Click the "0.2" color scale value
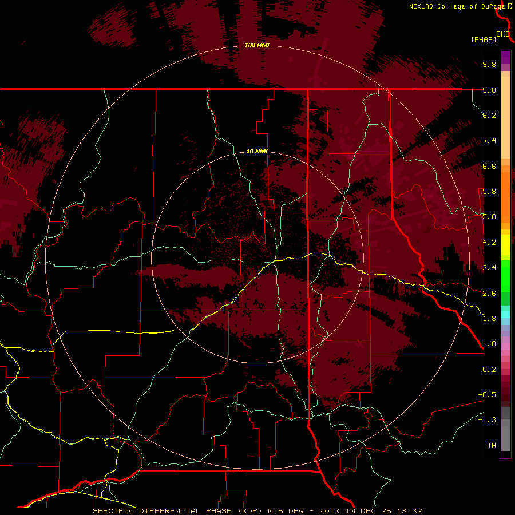The image size is (515, 515). click(489, 370)
